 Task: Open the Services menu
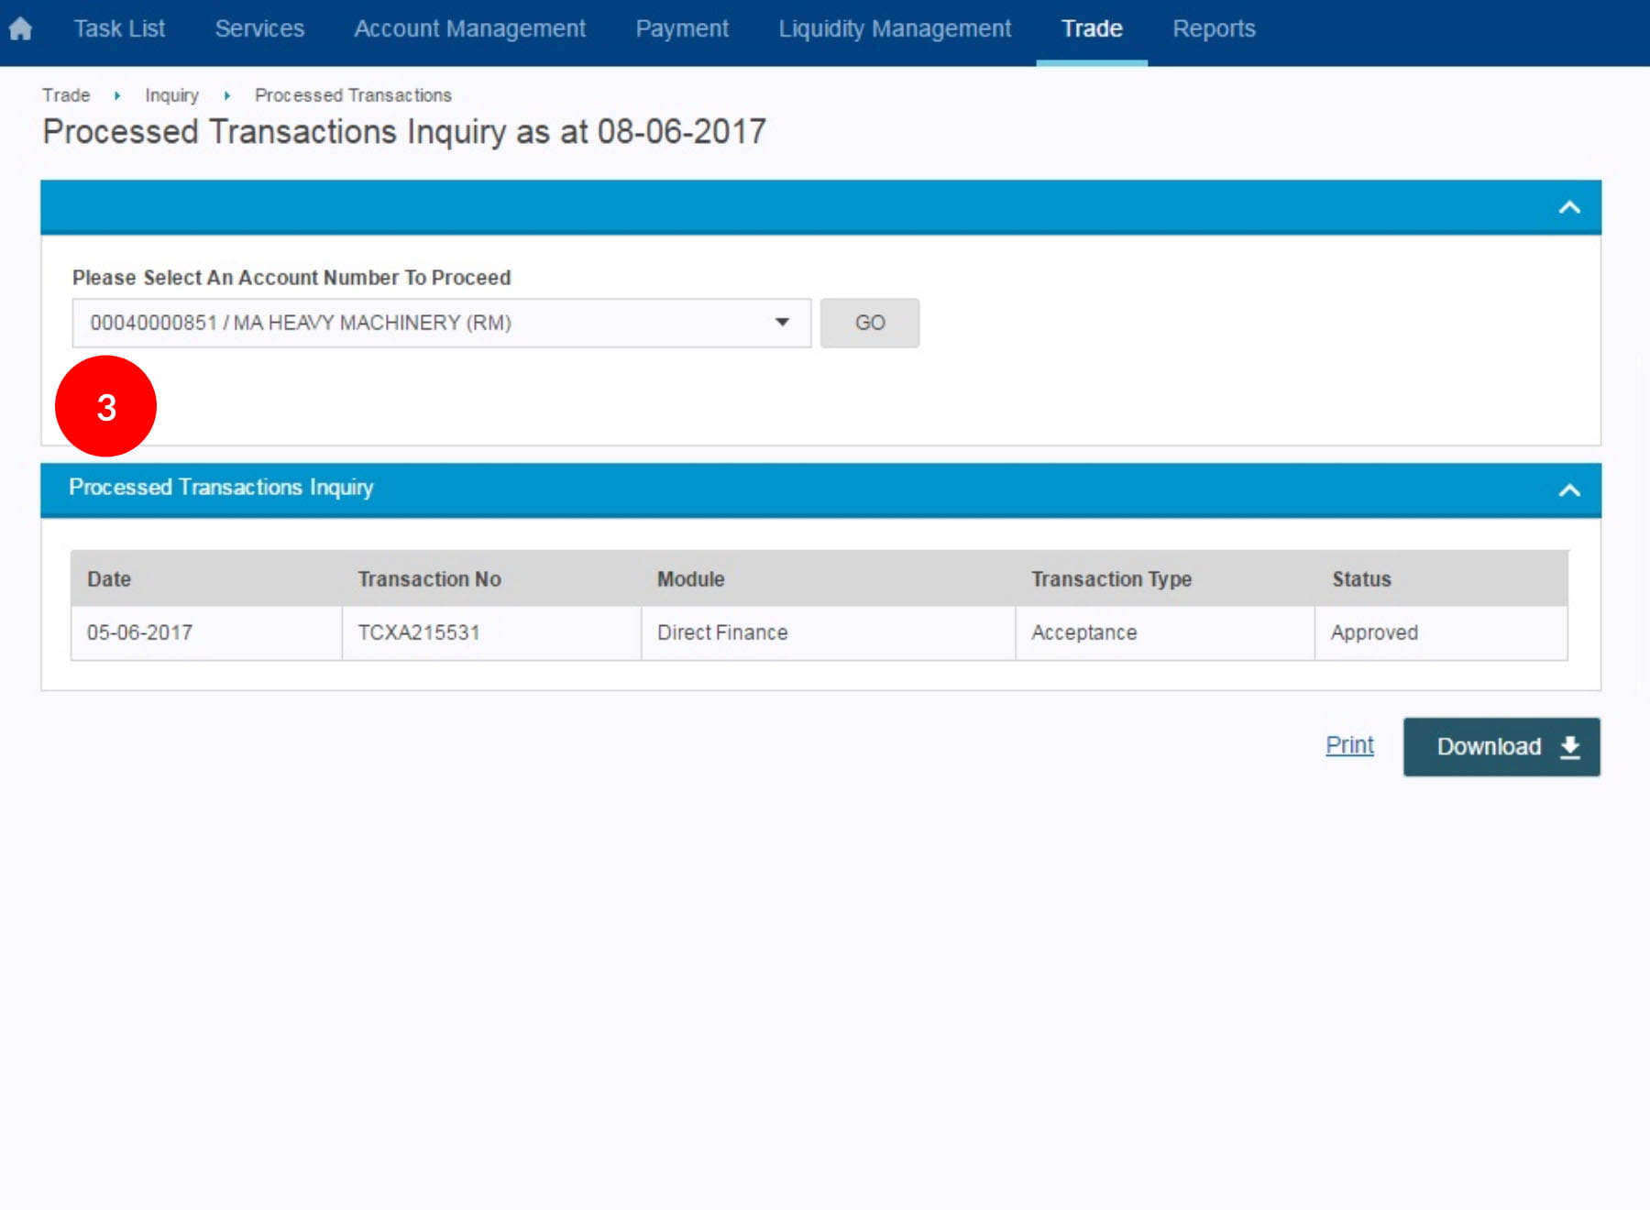point(259,29)
